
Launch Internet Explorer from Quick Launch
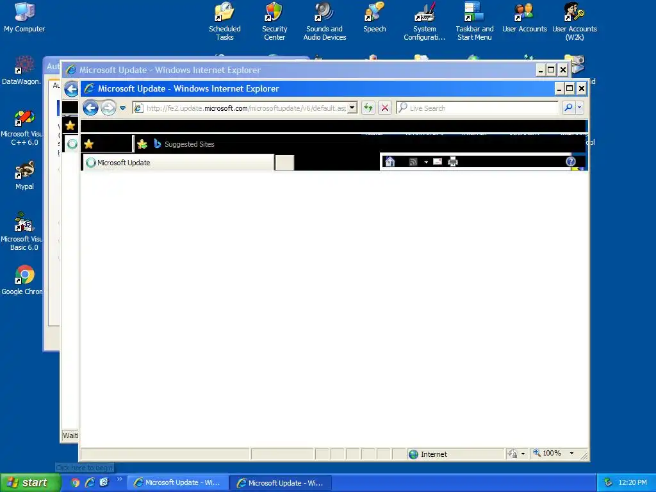(90, 482)
